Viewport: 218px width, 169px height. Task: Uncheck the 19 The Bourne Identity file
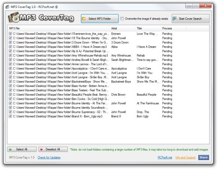click(x=10, y=38)
